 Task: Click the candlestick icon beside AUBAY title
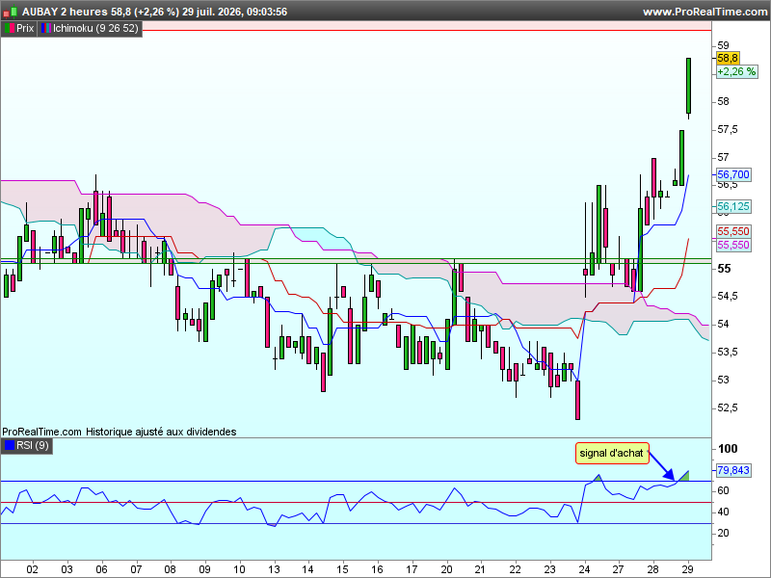coord(11,12)
